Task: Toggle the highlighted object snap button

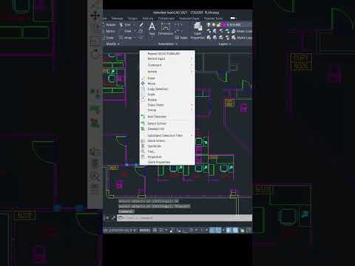Action: (212, 231)
